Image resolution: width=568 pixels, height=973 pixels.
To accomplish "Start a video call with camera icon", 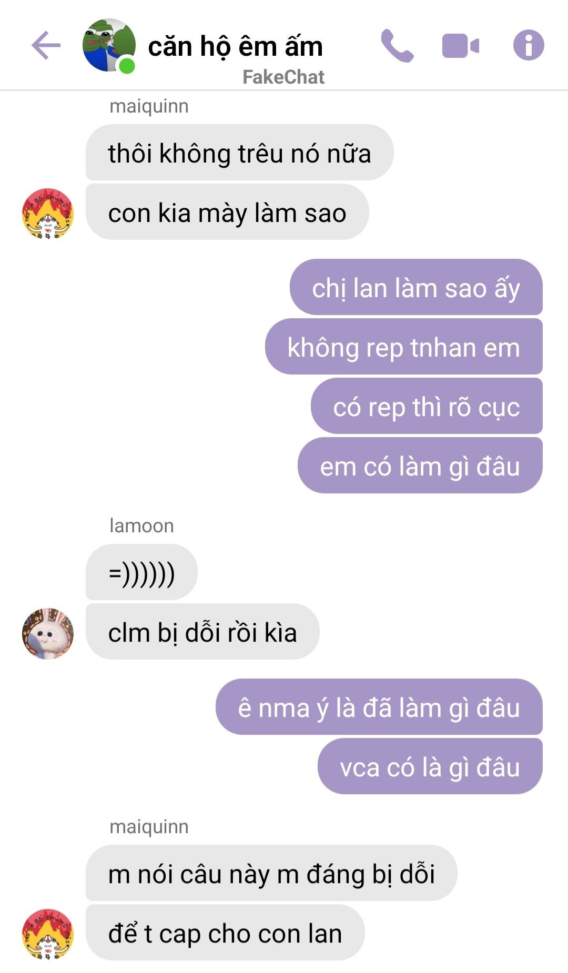I will click(x=461, y=46).
